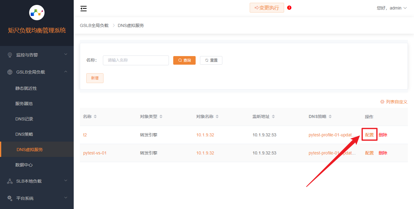
Task: Focus the 名称 search input field
Action: click(136, 60)
